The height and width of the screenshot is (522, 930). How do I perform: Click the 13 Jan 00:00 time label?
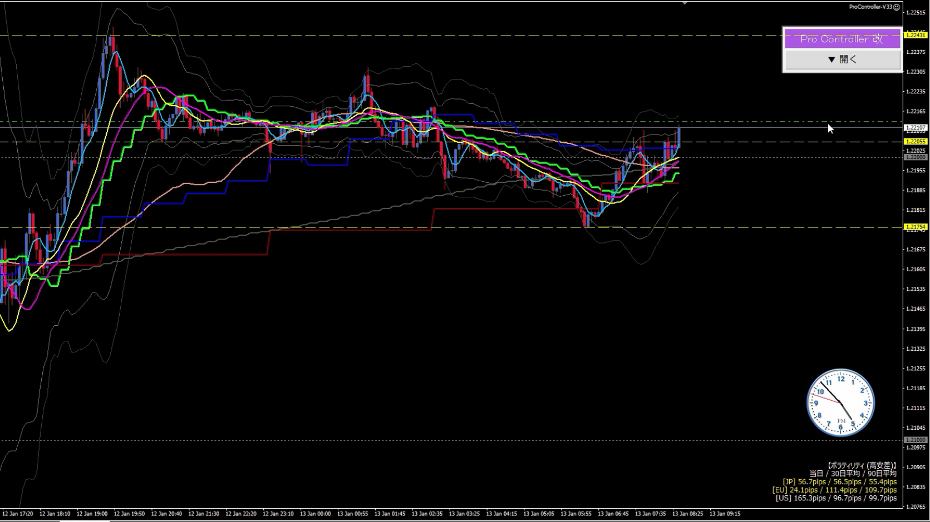click(316, 514)
